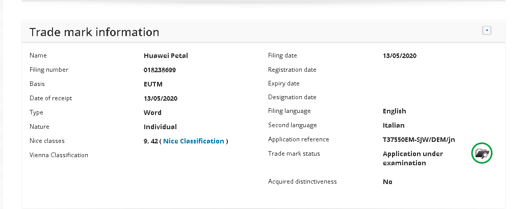
Task: Click the Trade mark information heading
Action: (94, 32)
